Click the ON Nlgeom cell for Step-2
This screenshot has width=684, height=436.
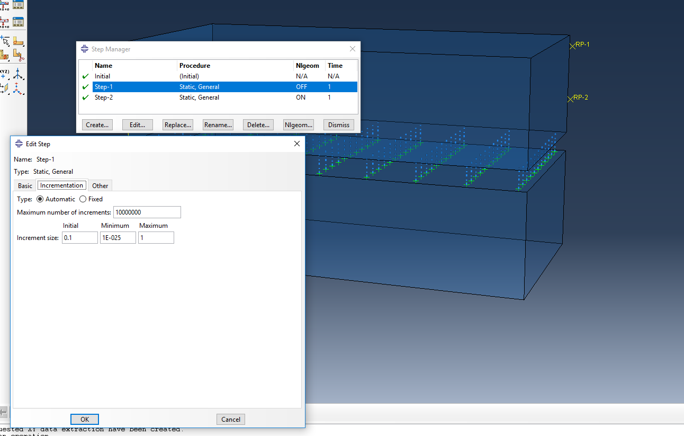coord(301,97)
